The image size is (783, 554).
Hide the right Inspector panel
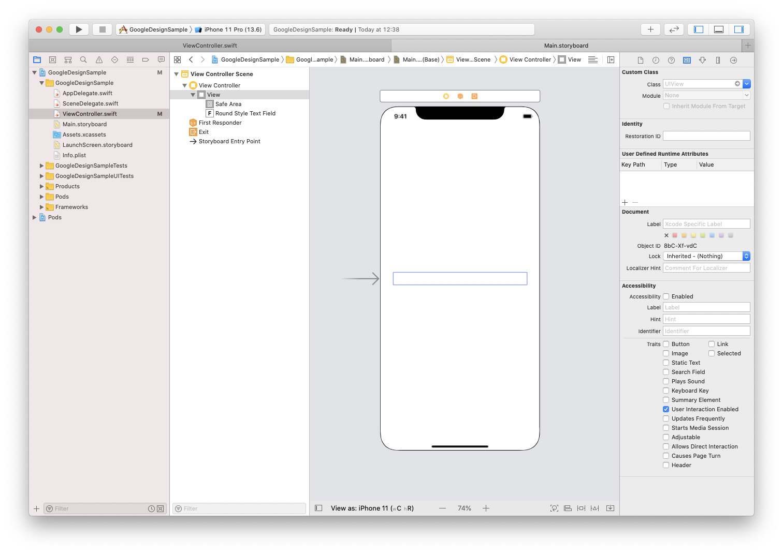(739, 29)
